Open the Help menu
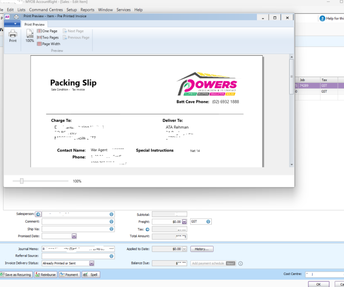The image size is (344, 287). coord(139,10)
